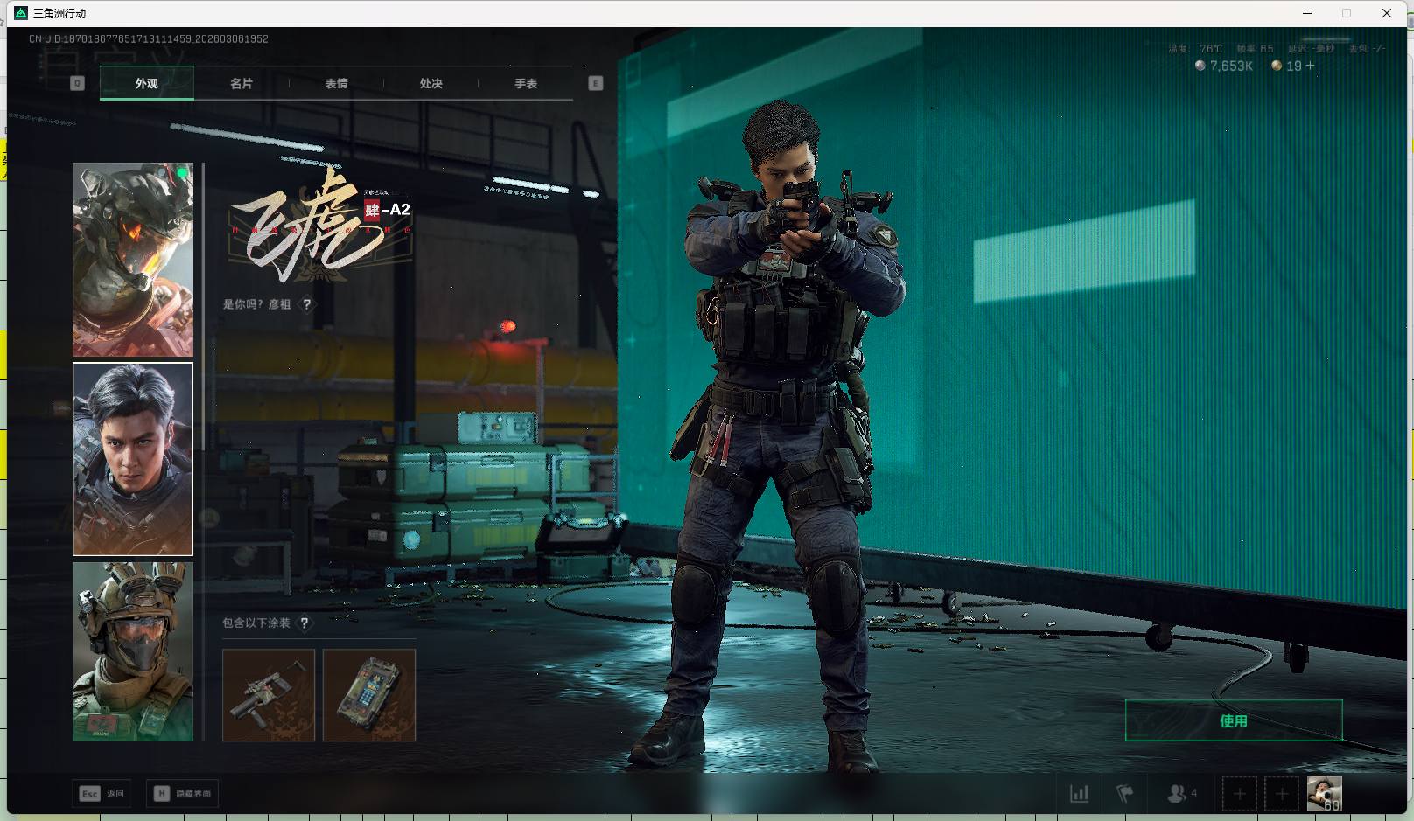Preview the included weapon paint thumbnail
Image resolution: width=1414 pixels, height=821 pixels.
269,695
